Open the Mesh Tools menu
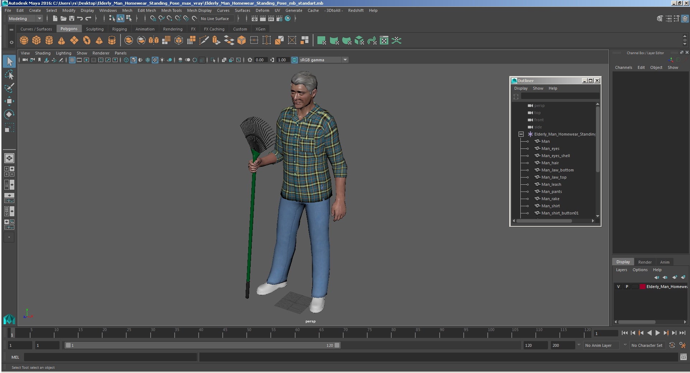The image size is (690, 373). [x=171, y=10]
